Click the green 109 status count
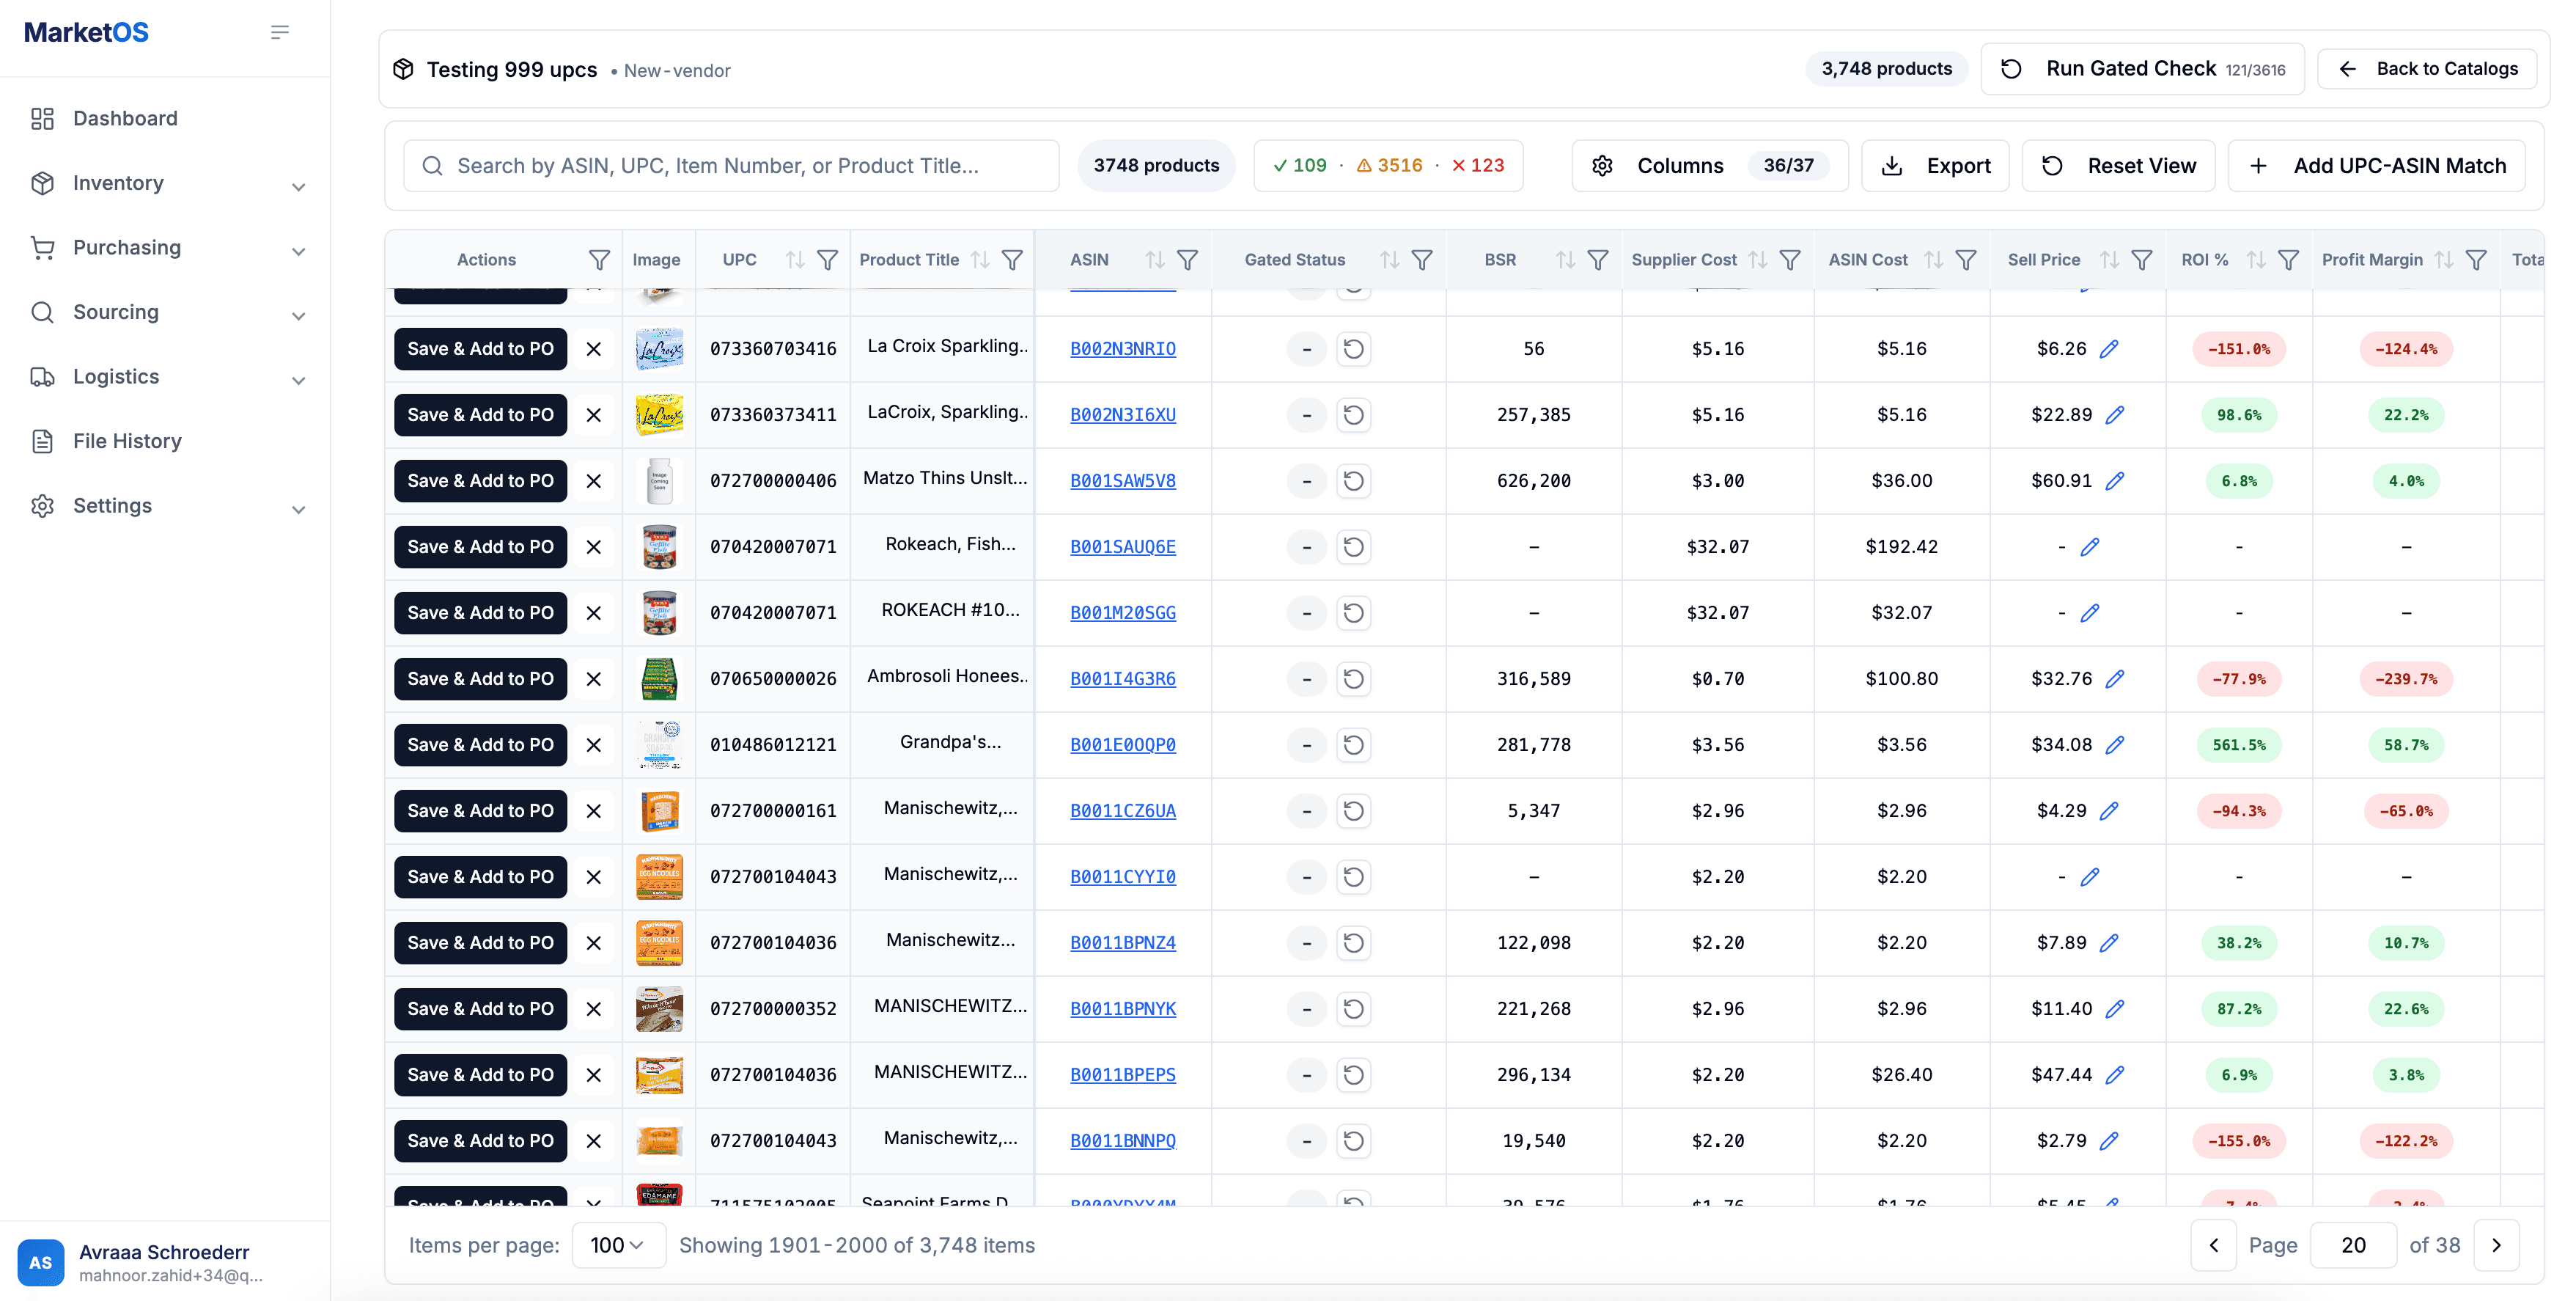 1299,166
